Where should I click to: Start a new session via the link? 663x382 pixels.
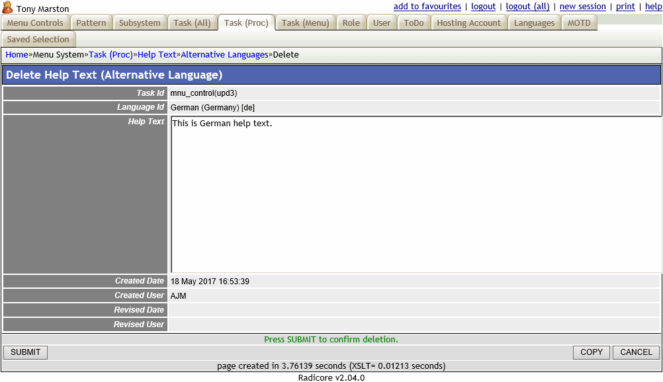582,7
